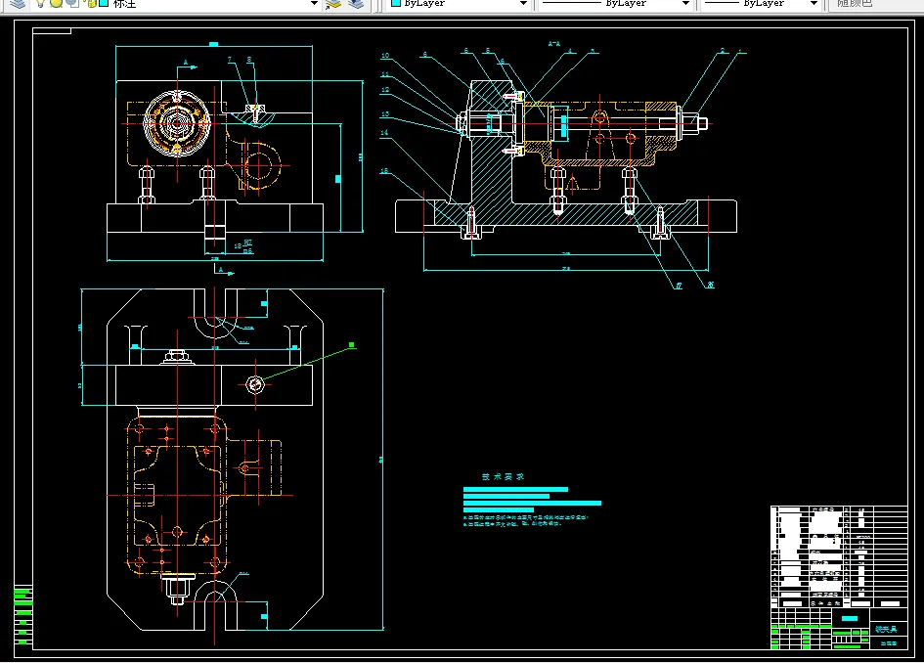Open the Layer Properties Manager icon
This screenshot has width=924, height=663.
point(18,4)
